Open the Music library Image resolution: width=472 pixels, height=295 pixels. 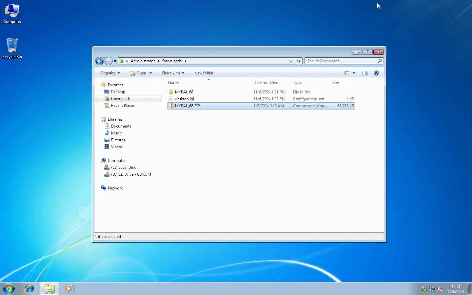pos(116,133)
